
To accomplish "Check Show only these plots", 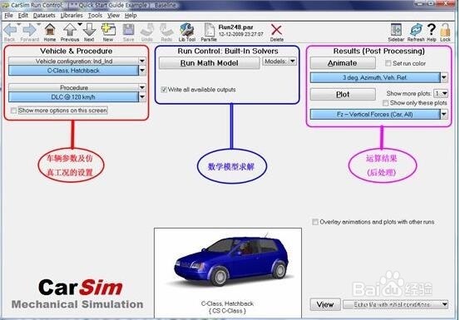I will (385, 103).
